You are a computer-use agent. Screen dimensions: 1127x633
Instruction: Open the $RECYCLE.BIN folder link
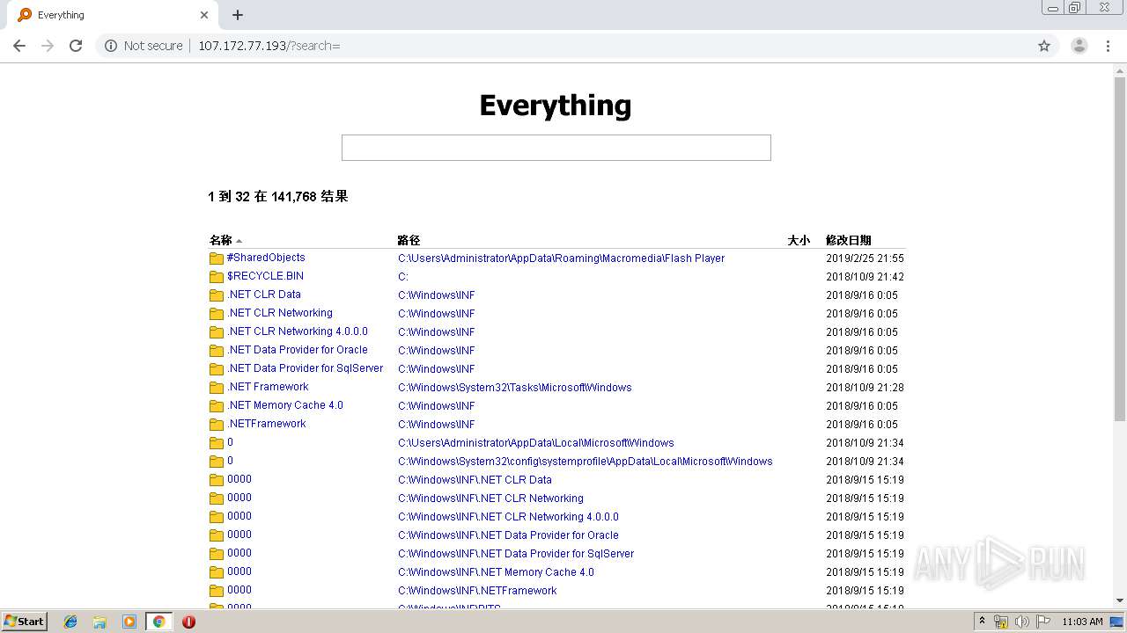pos(265,276)
